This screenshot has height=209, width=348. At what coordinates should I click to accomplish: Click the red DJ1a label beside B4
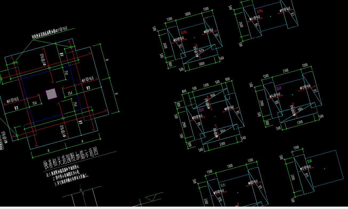[x=260, y=11]
